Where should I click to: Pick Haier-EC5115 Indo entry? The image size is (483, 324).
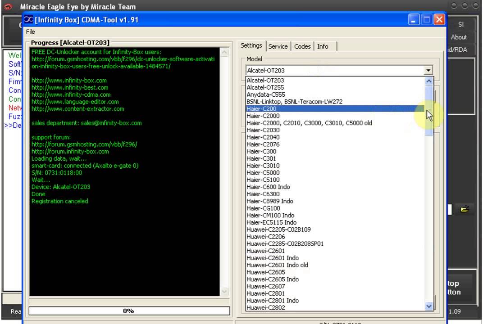click(335, 222)
